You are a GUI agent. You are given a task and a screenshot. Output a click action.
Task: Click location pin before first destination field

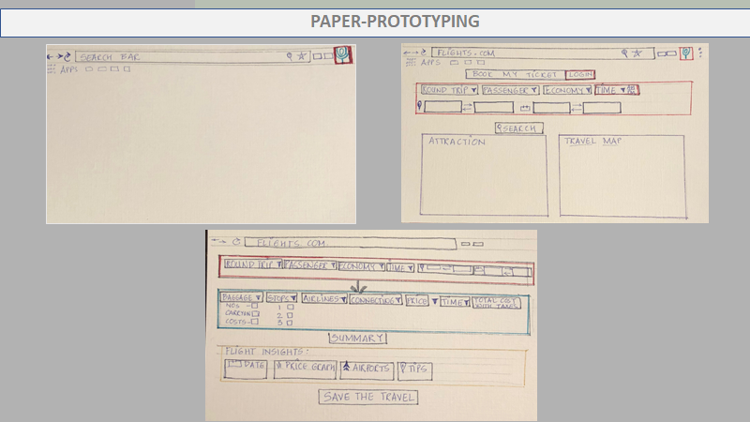click(419, 107)
